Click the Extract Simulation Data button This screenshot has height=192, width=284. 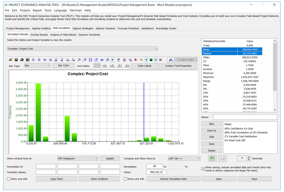pyautogui.click(x=173, y=179)
